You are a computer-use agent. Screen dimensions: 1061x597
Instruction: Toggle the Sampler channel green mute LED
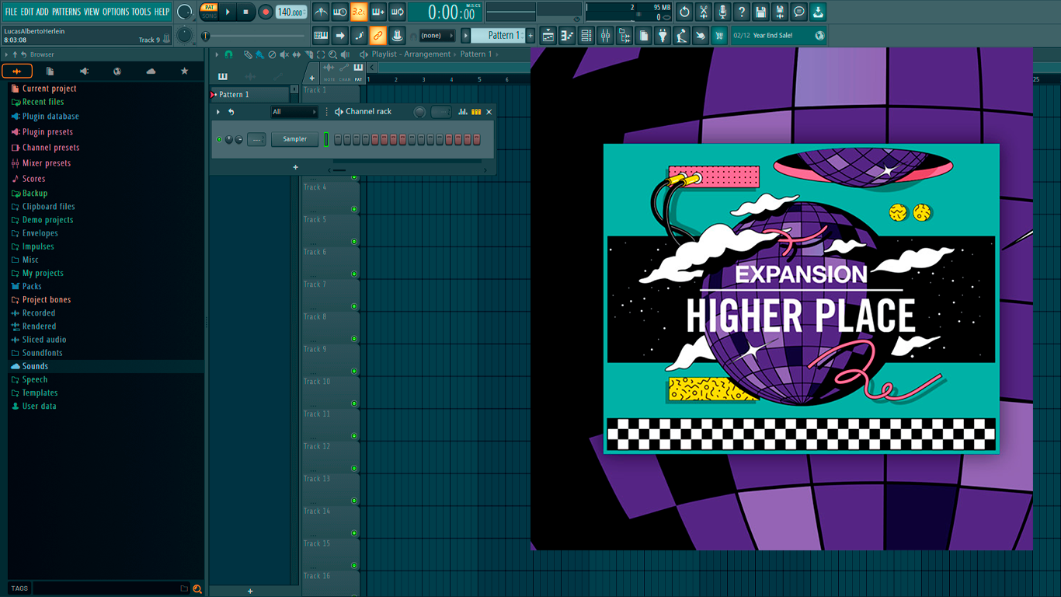[219, 140]
